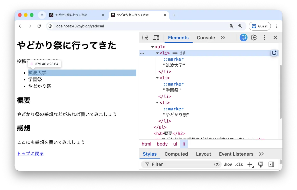
Task: Select the first ::marker pseudo-element row
Action: (173, 59)
